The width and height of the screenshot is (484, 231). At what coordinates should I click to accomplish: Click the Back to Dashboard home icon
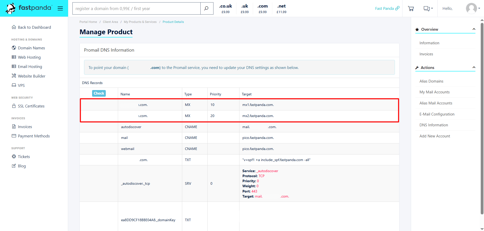[x=14, y=27]
